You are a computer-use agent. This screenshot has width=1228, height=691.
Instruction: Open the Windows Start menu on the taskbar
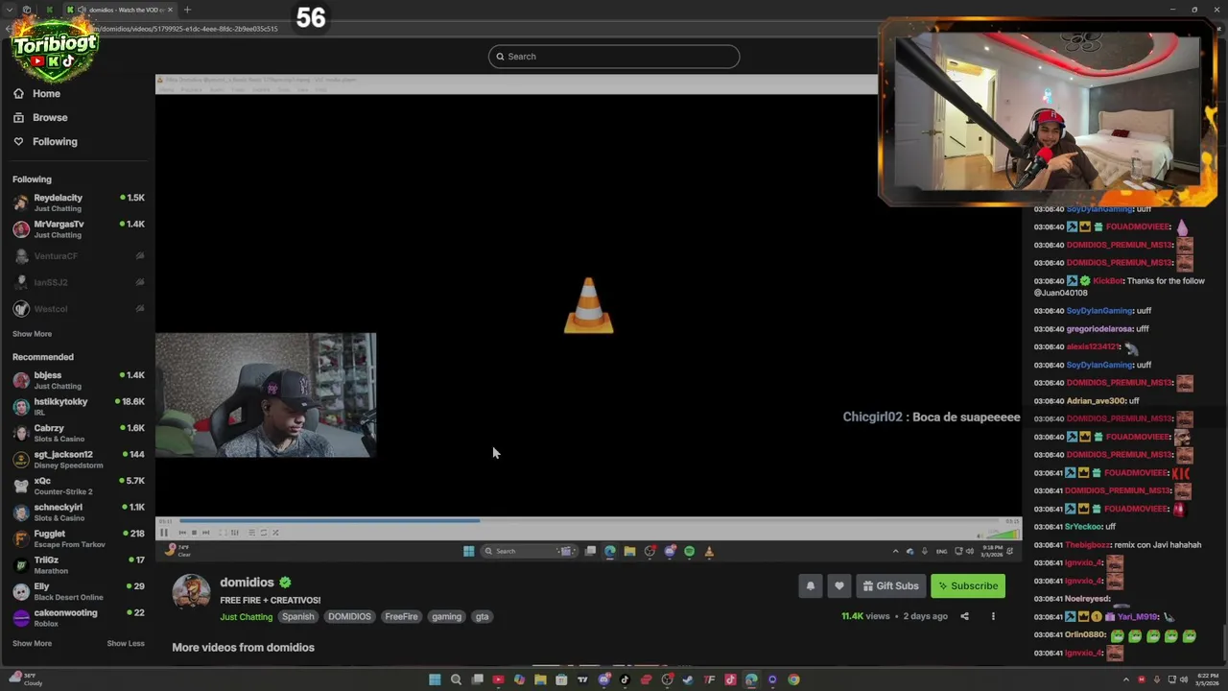pos(435,679)
